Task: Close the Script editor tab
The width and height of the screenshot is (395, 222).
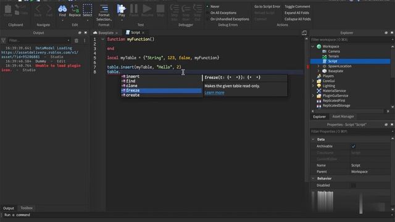Action: [x=143, y=33]
